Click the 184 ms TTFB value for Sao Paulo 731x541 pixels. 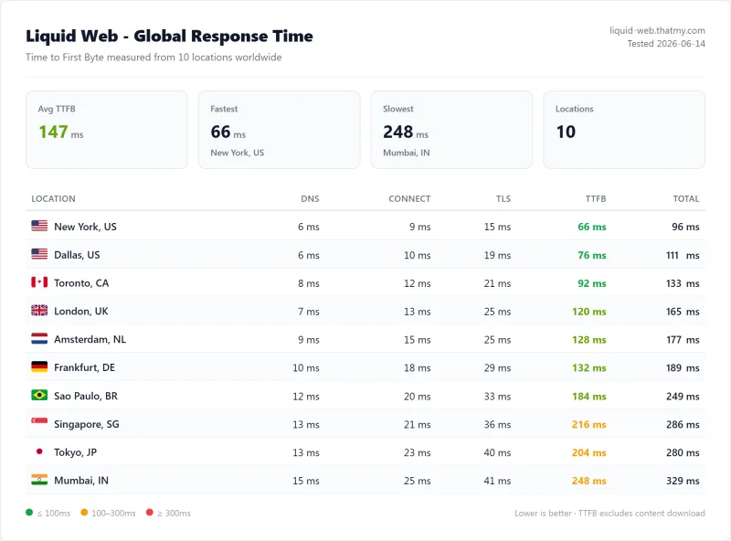589,396
